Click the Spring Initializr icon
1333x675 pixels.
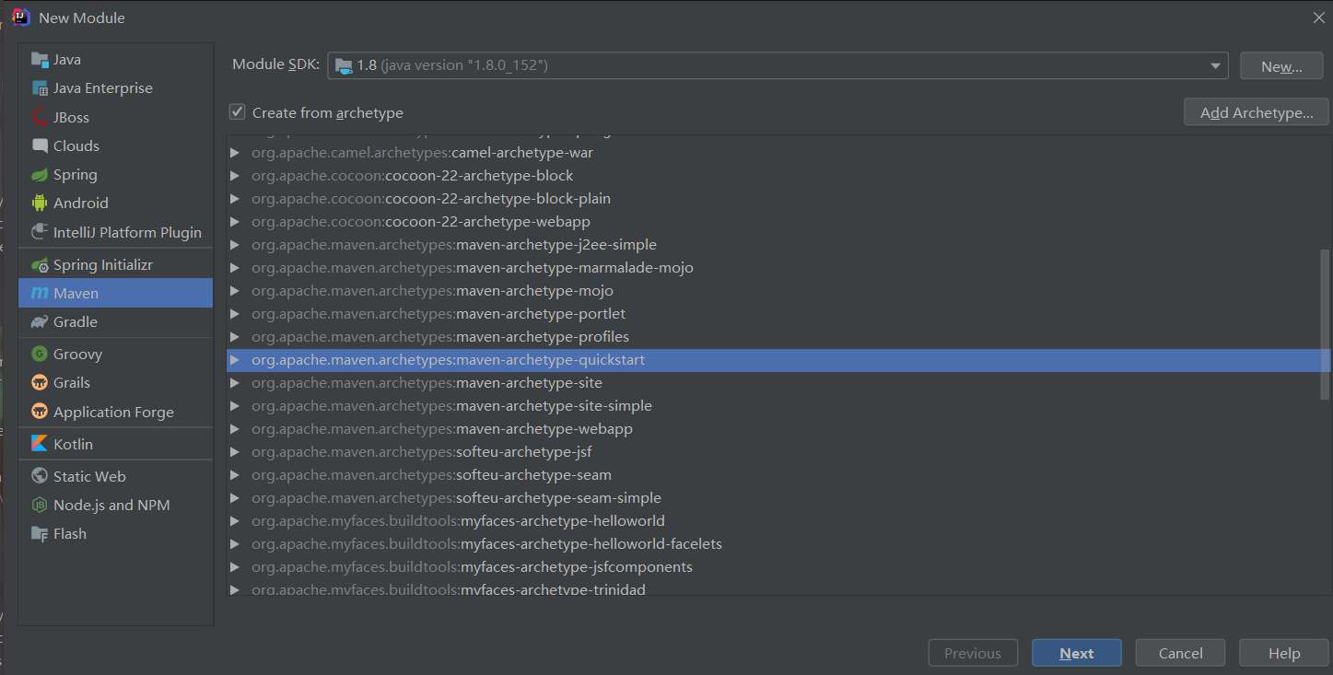(x=40, y=264)
